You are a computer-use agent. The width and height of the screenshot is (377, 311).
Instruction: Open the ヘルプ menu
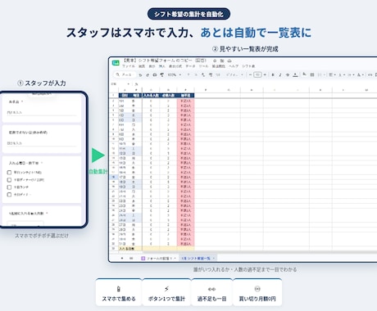pos(234,66)
